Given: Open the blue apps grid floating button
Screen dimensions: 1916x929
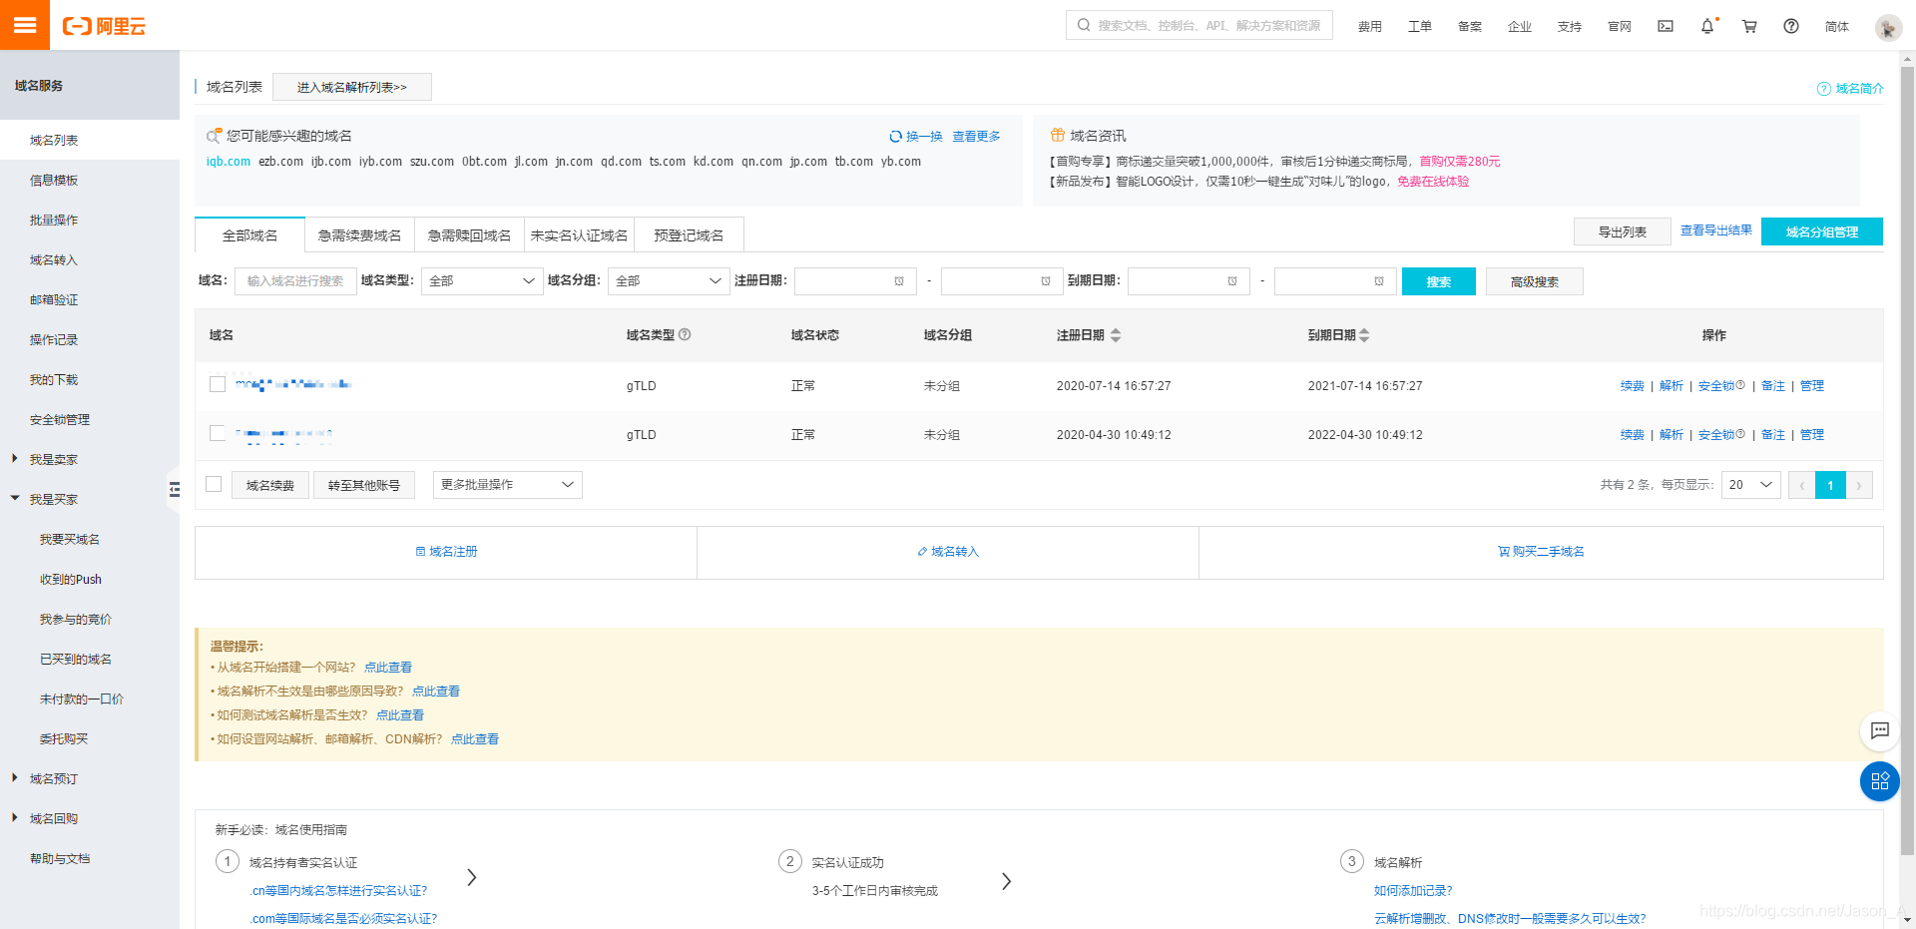Looking at the screenshot, I should (1880, 781).
